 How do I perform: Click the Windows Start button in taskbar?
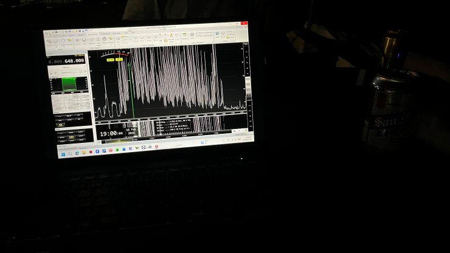pyautogui.click(x=63, y=153)
